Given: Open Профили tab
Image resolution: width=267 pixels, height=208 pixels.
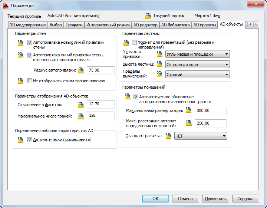Looking at the screenshot, I should [x=74, y=25].
